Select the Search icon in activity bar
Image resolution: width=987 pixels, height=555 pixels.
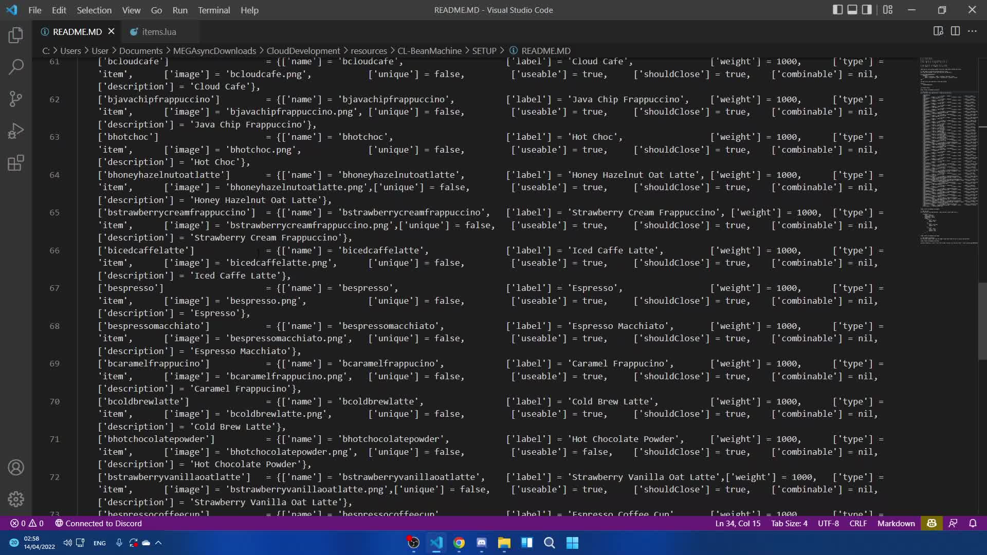pyautogui.click(x=16, y=67)
